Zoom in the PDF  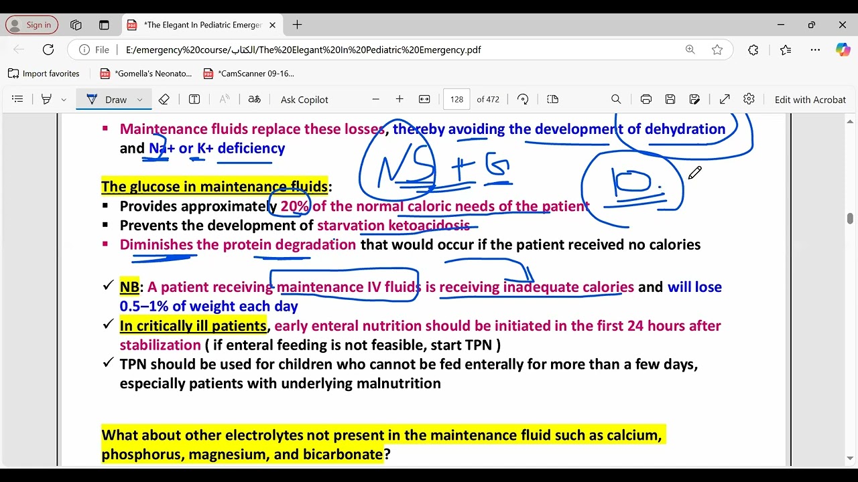coord(400,99)
